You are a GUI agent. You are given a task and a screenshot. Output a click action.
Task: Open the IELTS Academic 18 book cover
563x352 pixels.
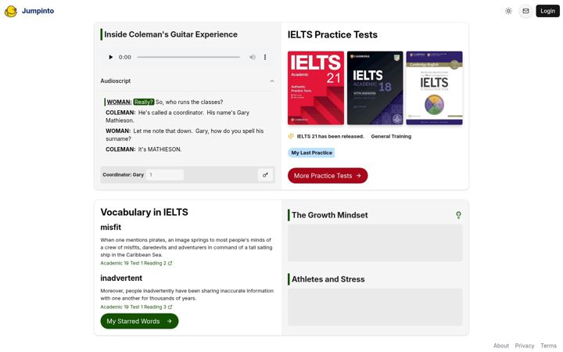(375, 88)
